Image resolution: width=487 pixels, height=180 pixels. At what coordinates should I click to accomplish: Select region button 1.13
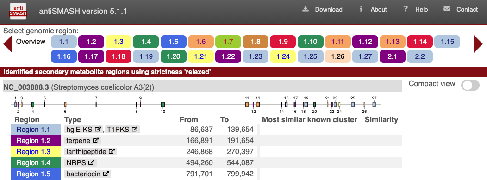[393, 42]
